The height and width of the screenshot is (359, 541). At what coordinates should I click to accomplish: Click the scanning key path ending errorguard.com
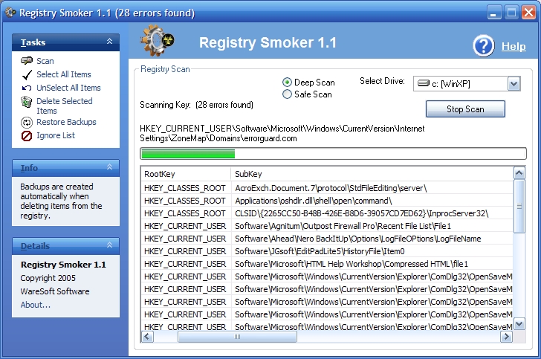coord(282,133)
